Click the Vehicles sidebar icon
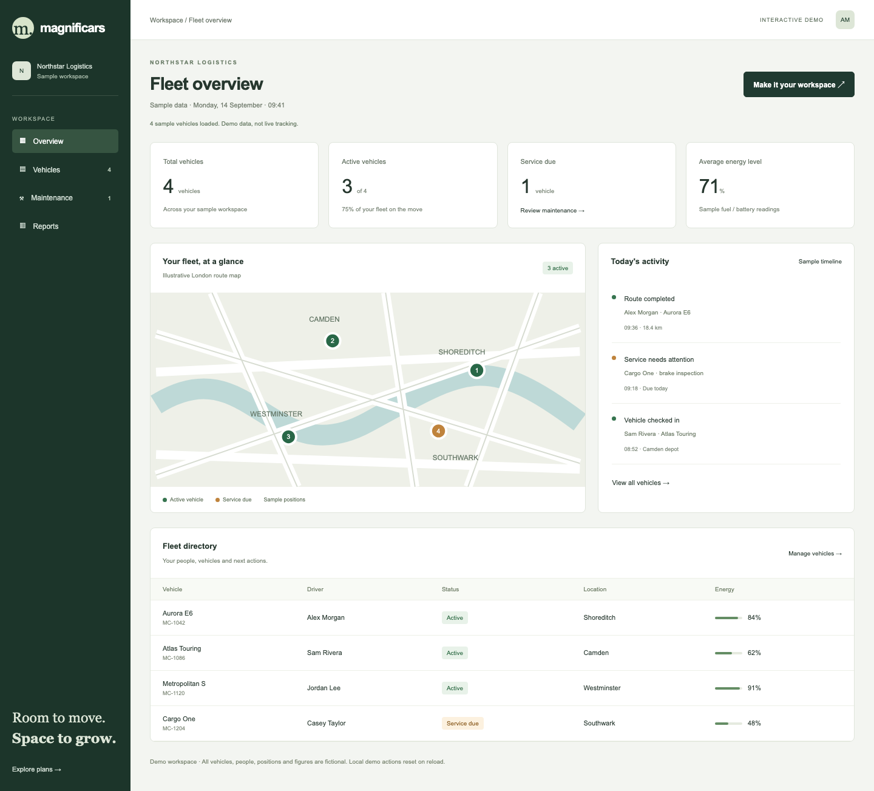The width and height of the screenshot is (874, 791). click(x=22, y=169)
